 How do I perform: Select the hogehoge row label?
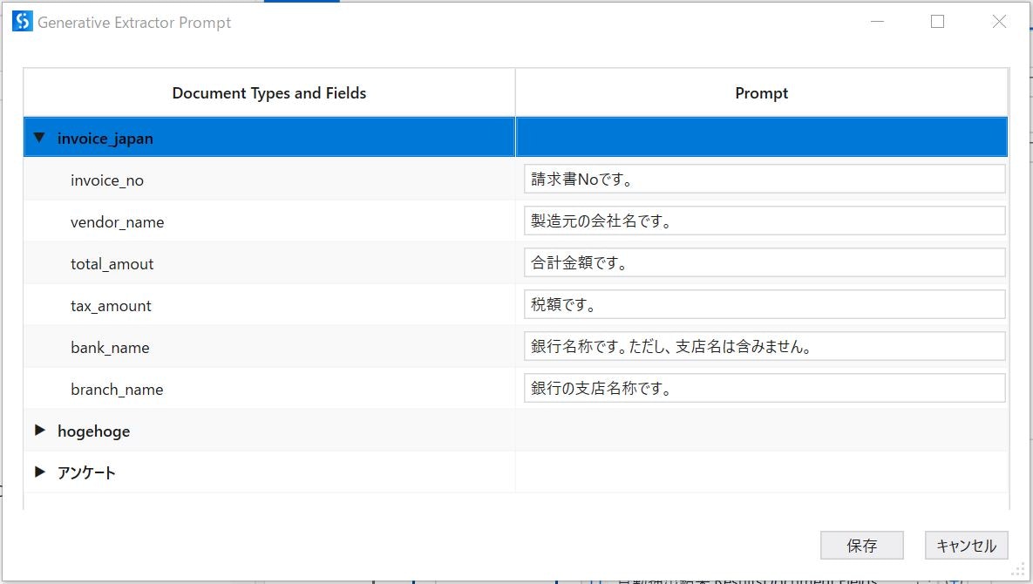tap(93, 431)
